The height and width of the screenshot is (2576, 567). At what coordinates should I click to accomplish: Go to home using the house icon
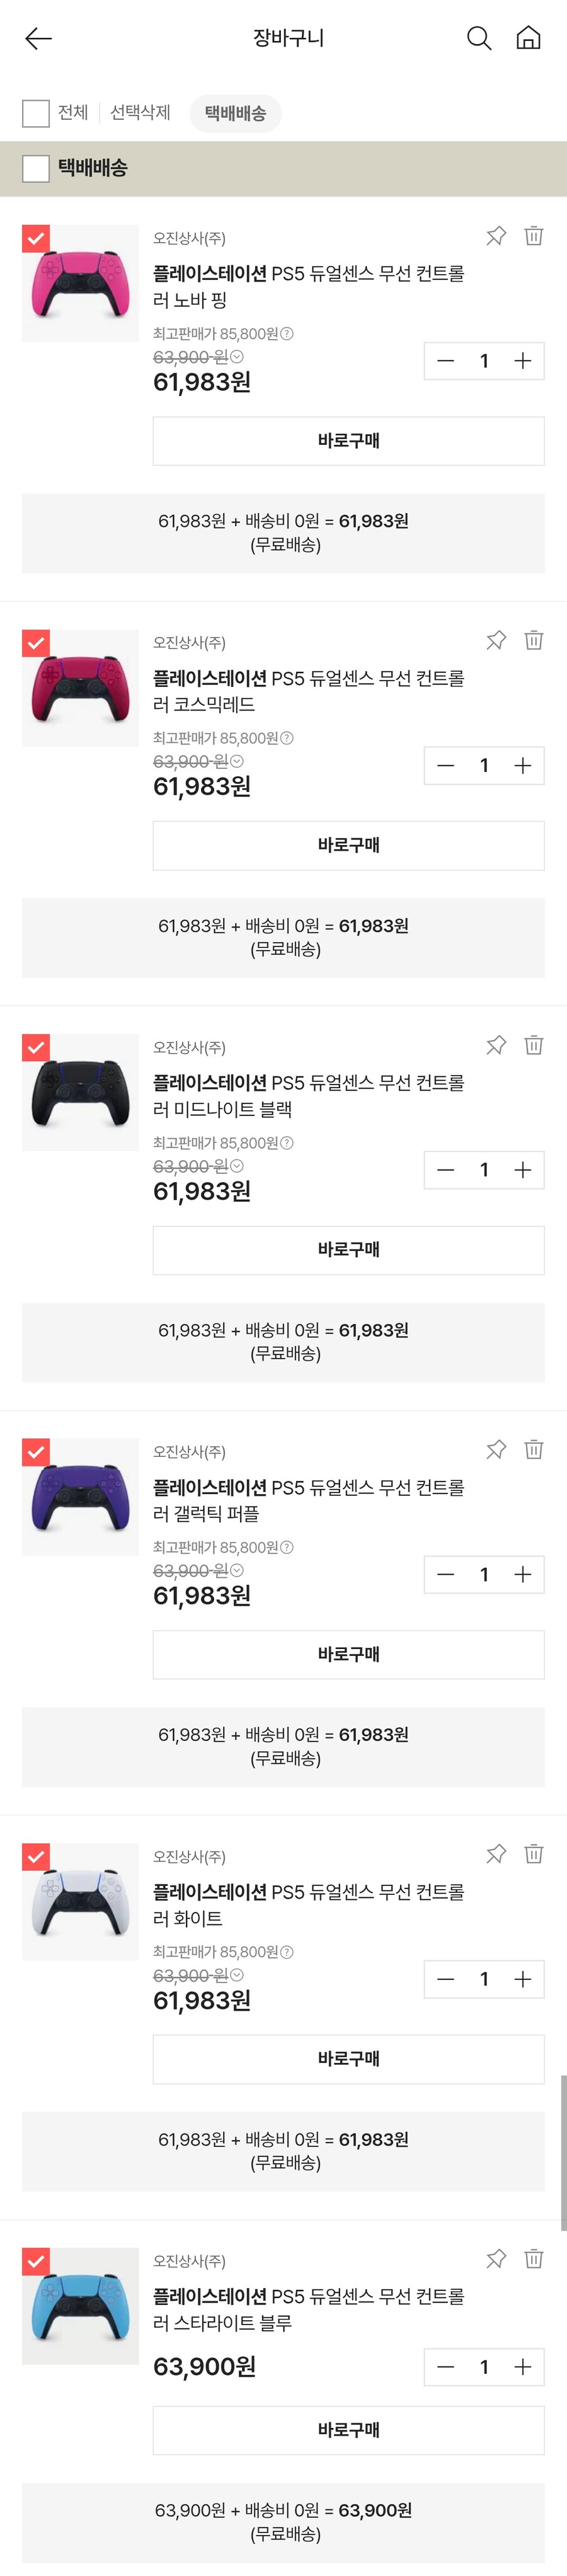[530, 38]
